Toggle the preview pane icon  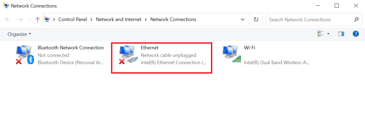(341, 34)
